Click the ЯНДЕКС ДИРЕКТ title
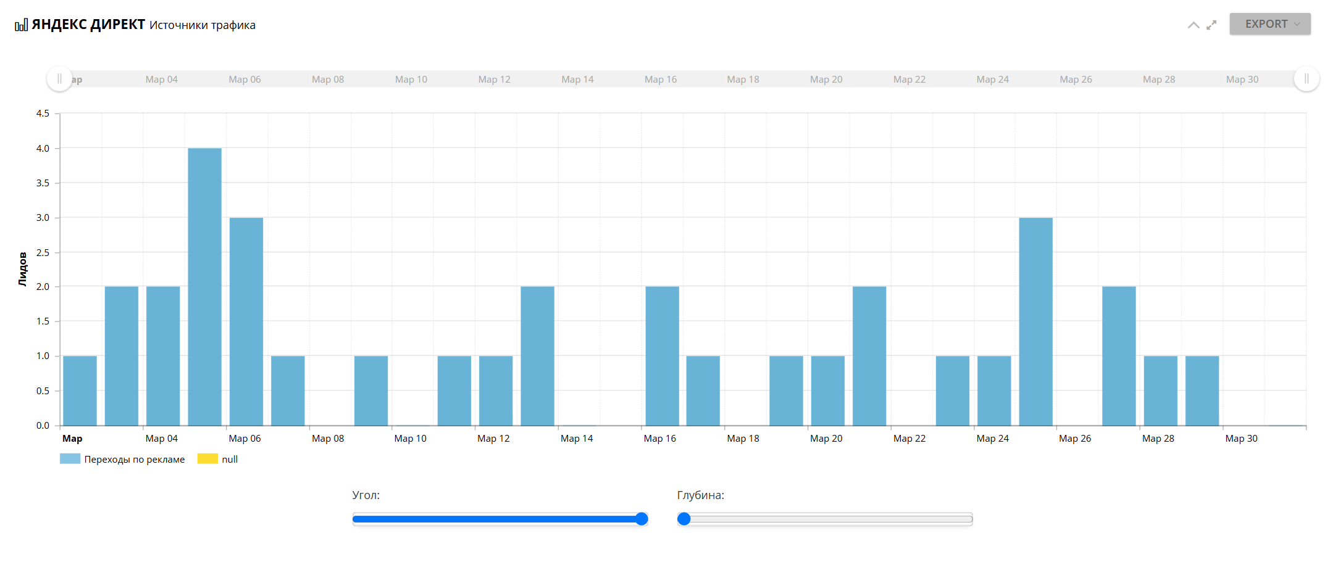Viewport: 1325px width, 562px height. (x=88, y=25)
